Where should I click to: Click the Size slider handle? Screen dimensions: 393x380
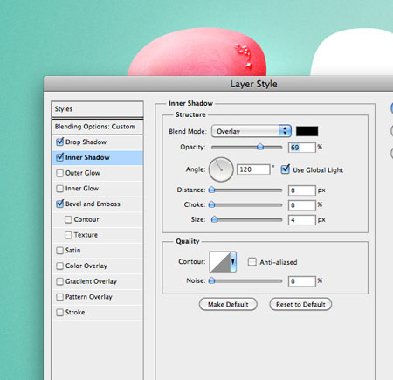(215, 219)
